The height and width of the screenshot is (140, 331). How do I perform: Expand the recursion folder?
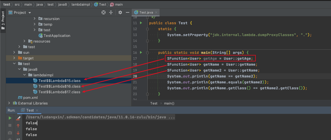point(35,19)
